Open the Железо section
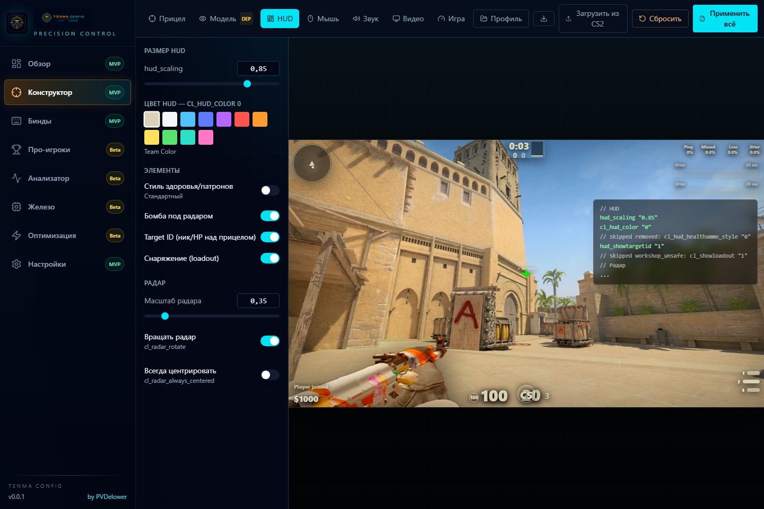The height and width of the screenshot is (509, 764). (x=67, y=207)
